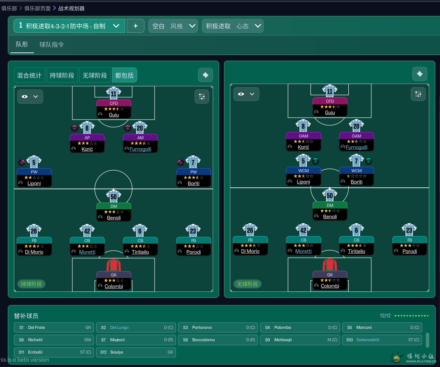Toggle the eye visibility option on left pitch

(30, 96)
